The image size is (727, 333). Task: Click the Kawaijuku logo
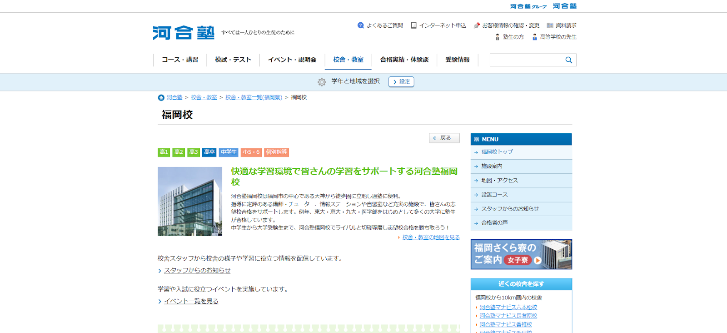184,33
